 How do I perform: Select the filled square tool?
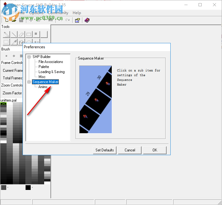(36, 34)
